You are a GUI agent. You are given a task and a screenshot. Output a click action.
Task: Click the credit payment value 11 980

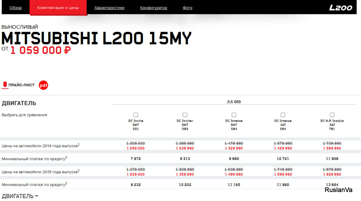(283, 185)
